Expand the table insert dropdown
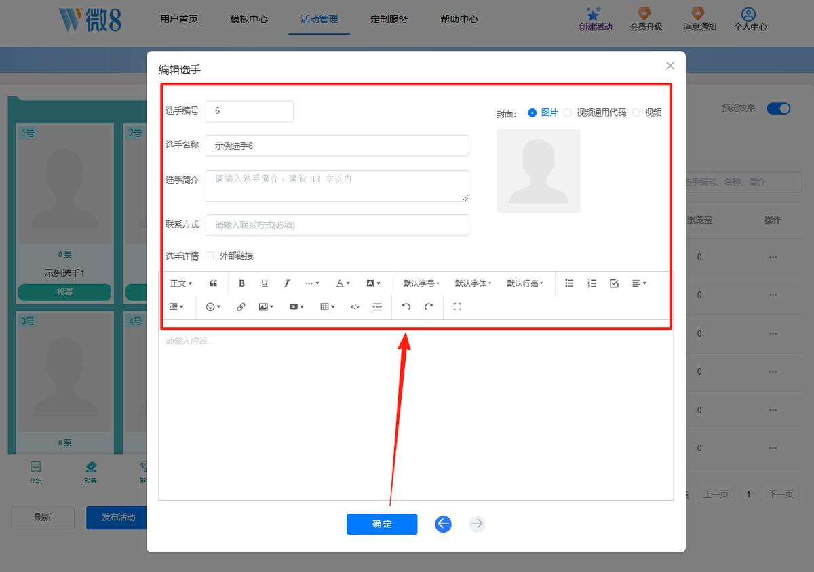Viewport: 814px width, 572px height. (x=328, y=307)
